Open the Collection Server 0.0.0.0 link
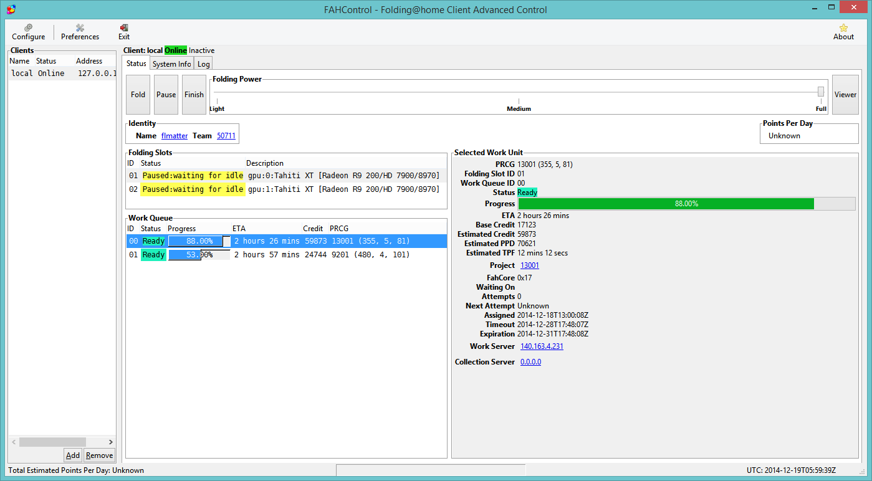Screen dimensions: 872x481 (530, 362)
